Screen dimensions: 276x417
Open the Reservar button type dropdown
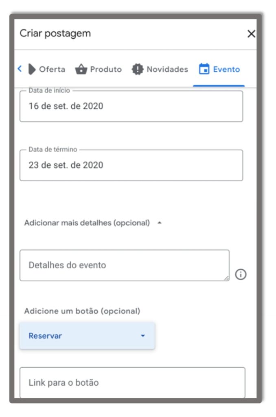click(87, 336)
